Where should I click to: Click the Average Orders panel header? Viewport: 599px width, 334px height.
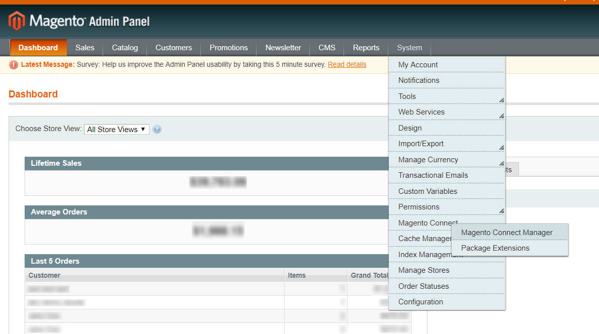click(207, 212)
